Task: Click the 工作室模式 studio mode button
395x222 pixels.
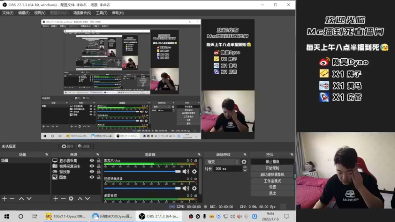Action: (273, 181)
